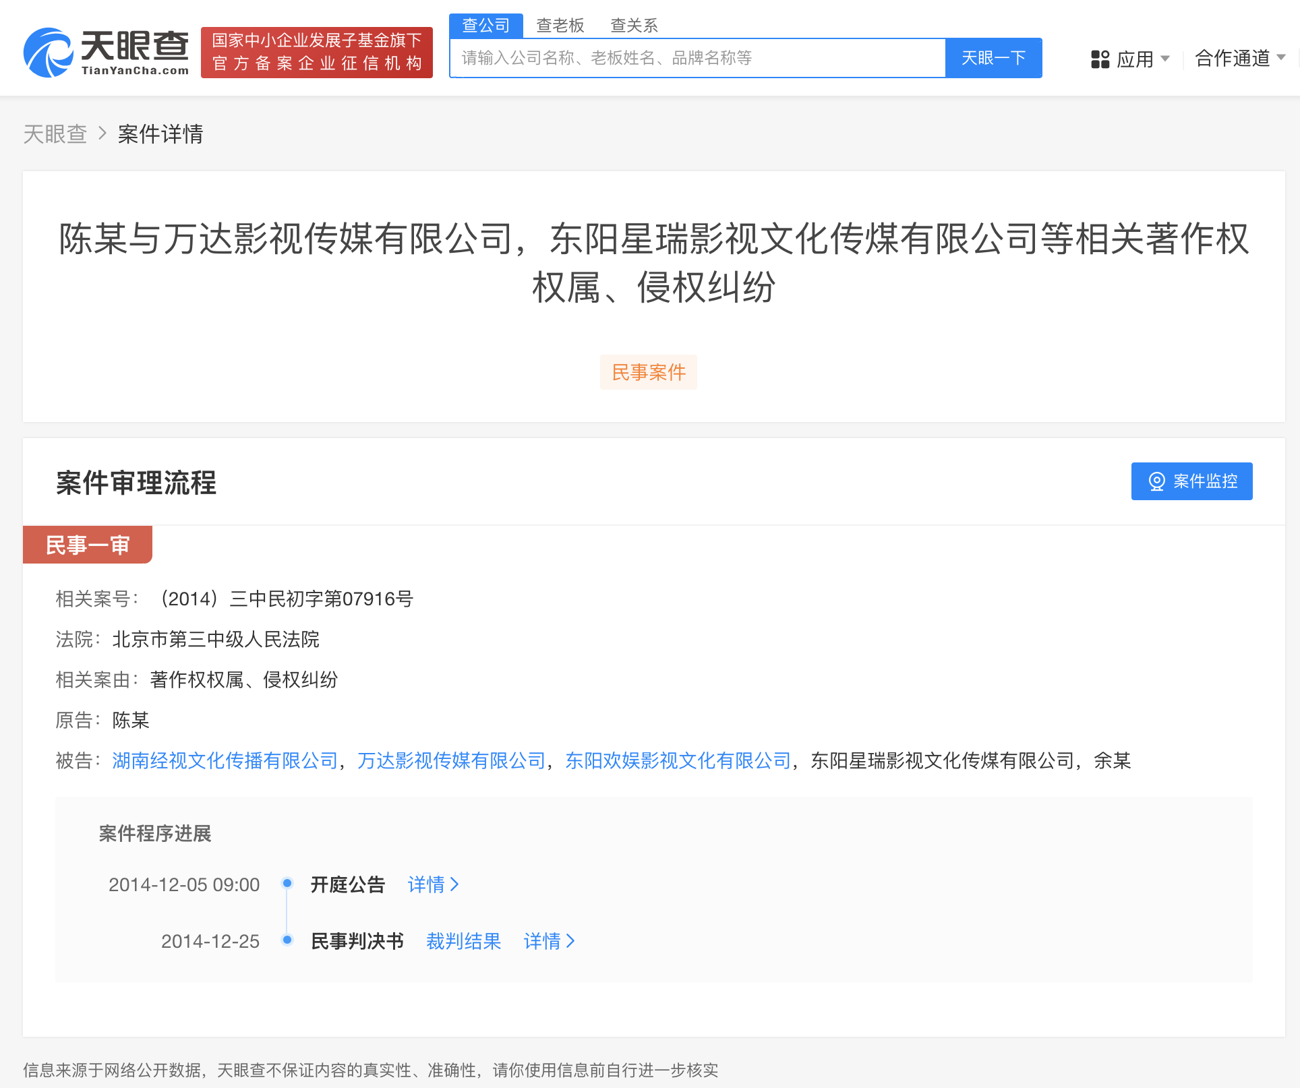The image size is (1300, 1088).
Task: Click the 天眼一下 search button
Action: (x=994, y=58)
